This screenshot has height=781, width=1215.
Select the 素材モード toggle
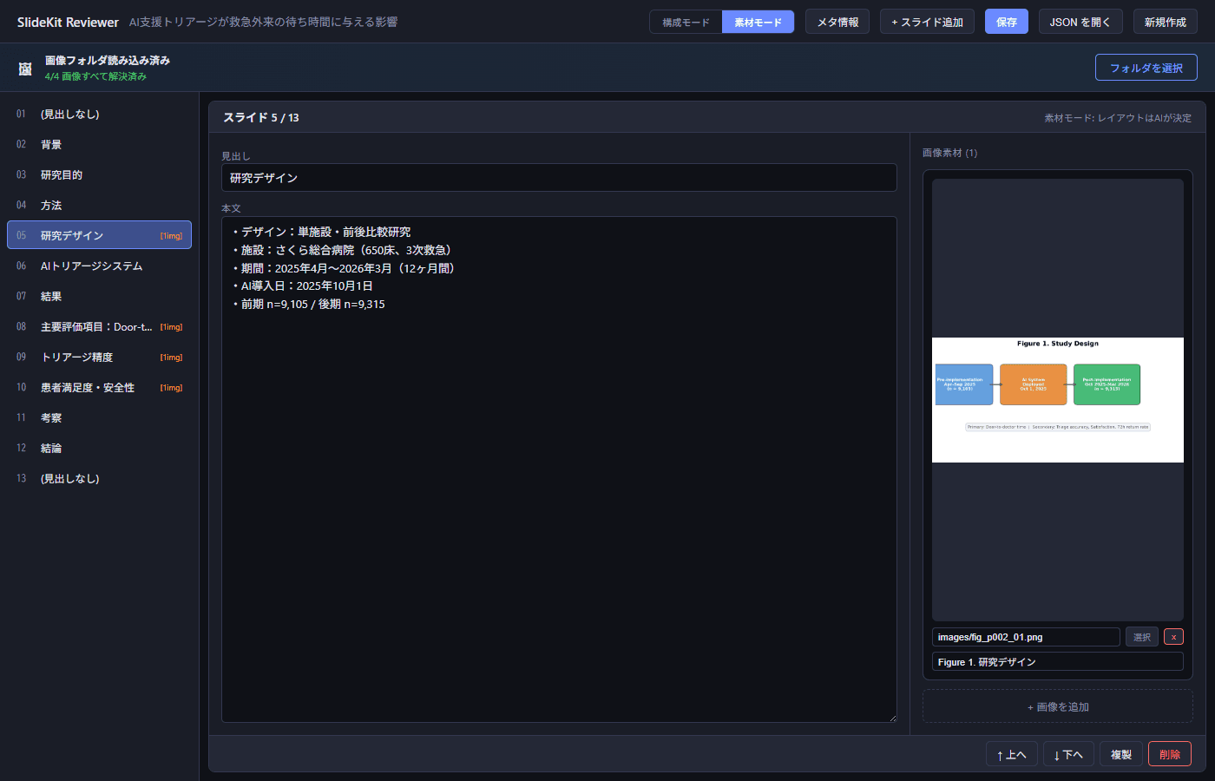tap(758, 22)
